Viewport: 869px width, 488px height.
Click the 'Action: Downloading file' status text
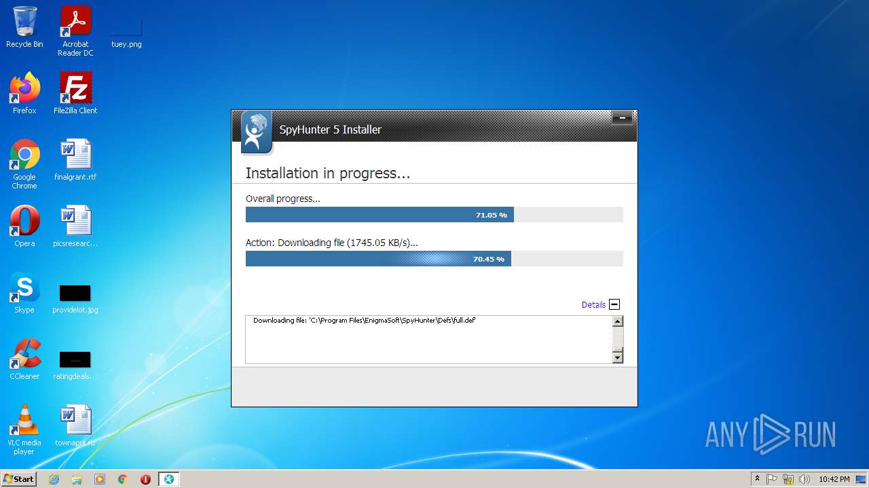[x=332, y=243]
